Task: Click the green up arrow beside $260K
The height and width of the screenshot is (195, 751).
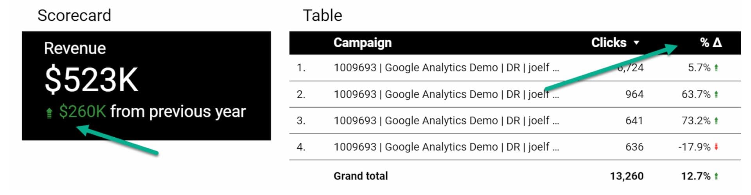Action: point(49,113)
